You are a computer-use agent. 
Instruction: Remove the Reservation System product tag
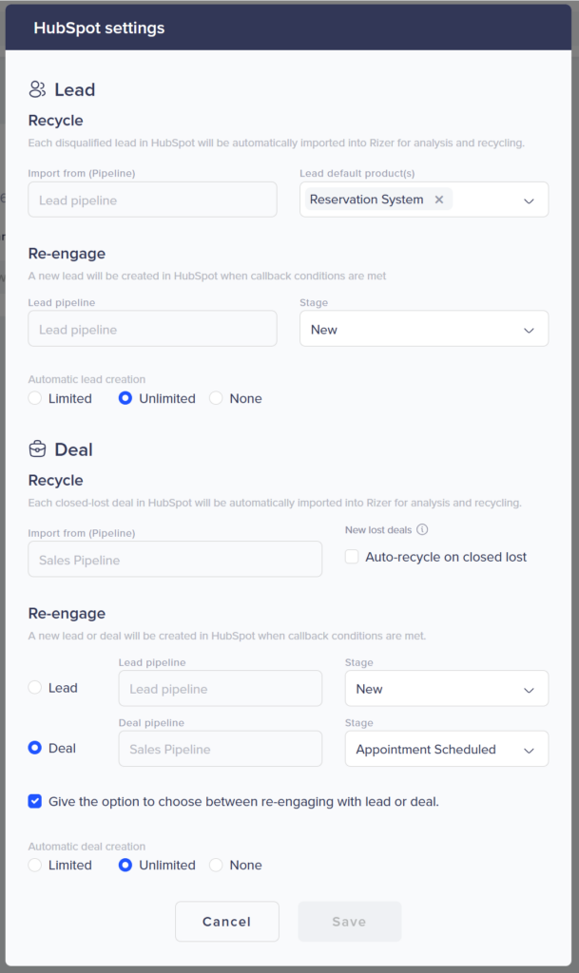[x=439, y=200]
